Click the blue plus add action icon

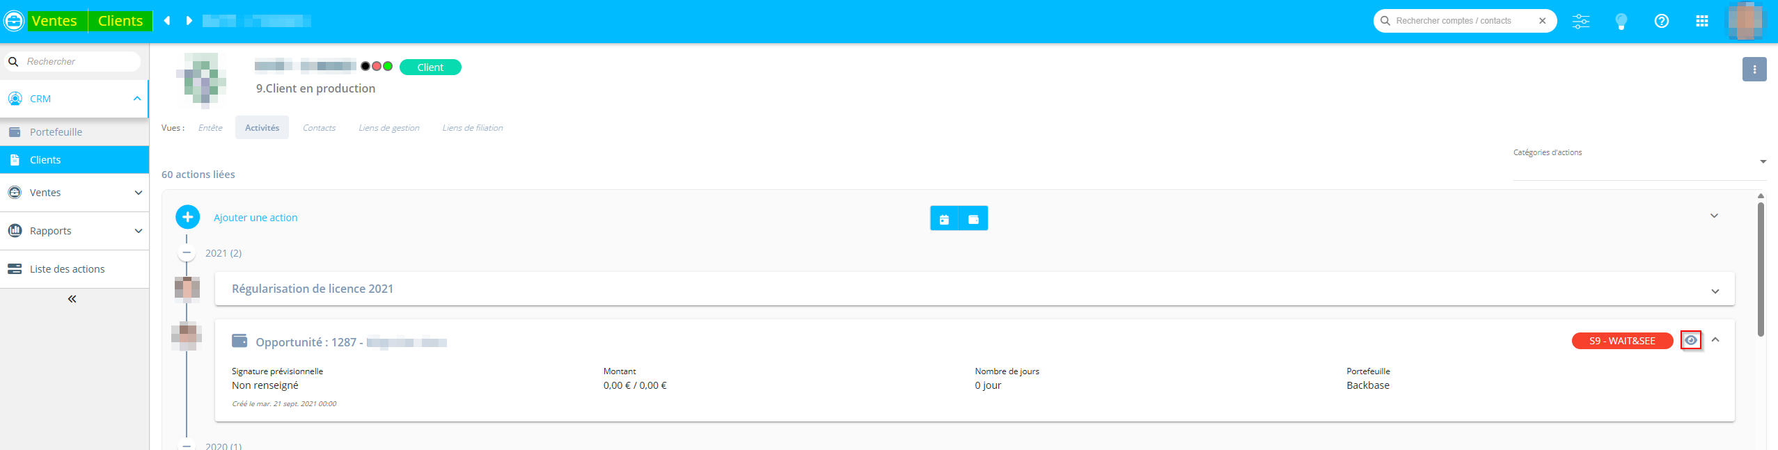pyautogui.click(x=187, y=217)
